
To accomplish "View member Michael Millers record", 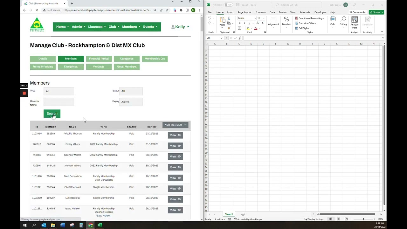I will [175, 167].
